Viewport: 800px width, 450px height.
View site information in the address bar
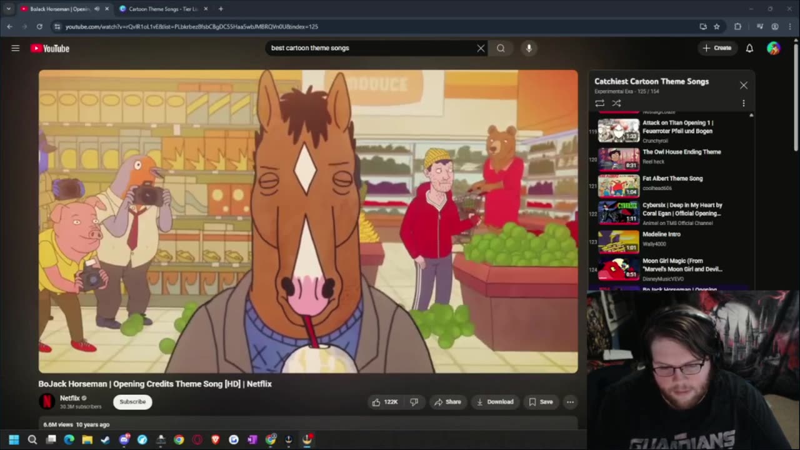[57, 26]
